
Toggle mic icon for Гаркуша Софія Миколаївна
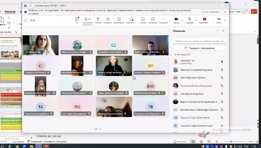point(222,118)
